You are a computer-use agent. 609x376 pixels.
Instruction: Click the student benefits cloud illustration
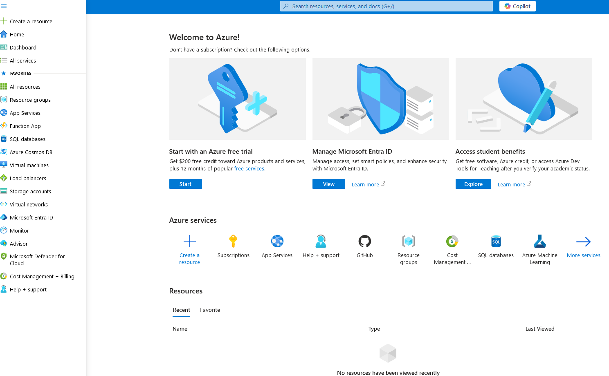coord(524,99)
